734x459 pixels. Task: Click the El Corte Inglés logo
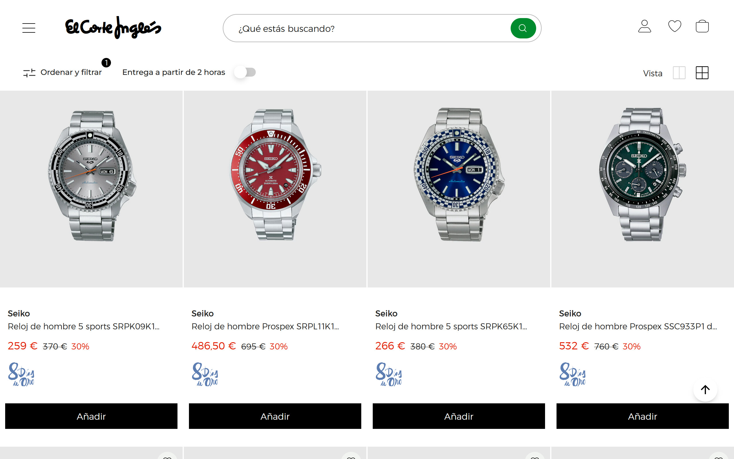point(113,28)
